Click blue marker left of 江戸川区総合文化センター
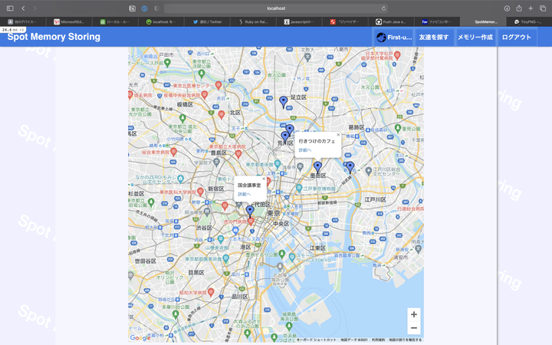The image size is (552, 345). tap(350, 167)
